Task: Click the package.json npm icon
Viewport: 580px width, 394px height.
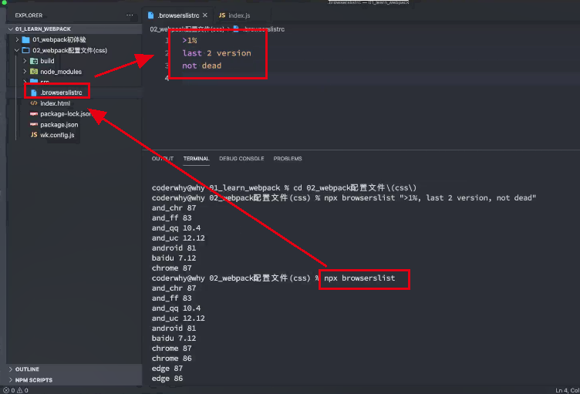Action: click(34, 124)
